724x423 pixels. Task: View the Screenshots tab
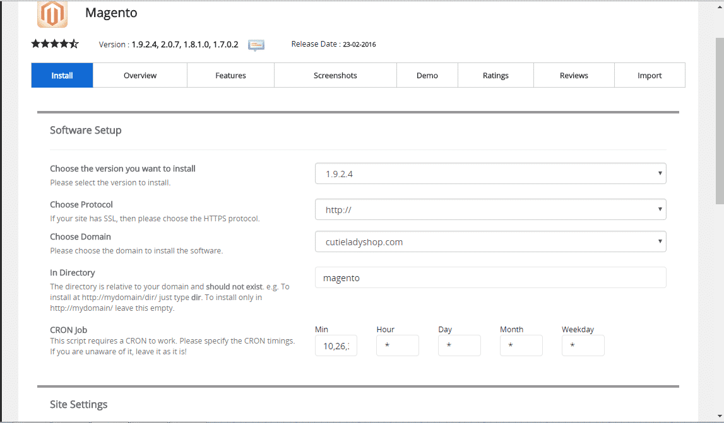point(335,75)
